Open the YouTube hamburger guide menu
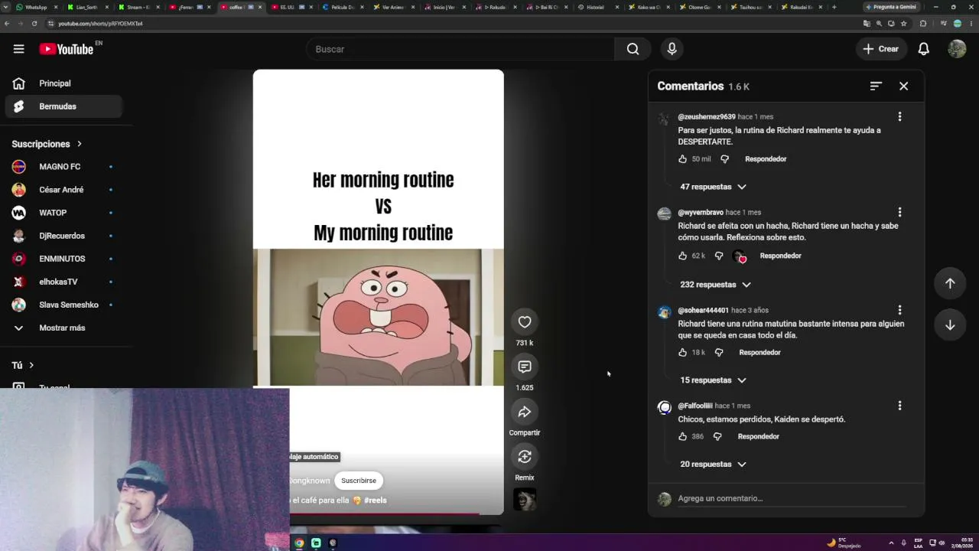Image resolution: width=979 pixels, height=551 pixels. click(18, 49)
